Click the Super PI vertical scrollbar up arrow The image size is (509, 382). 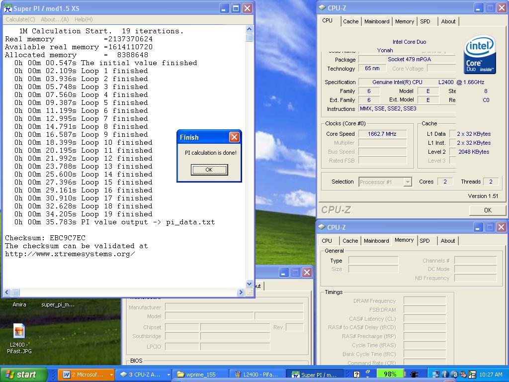pyautogui.click(x=249, y=29)
